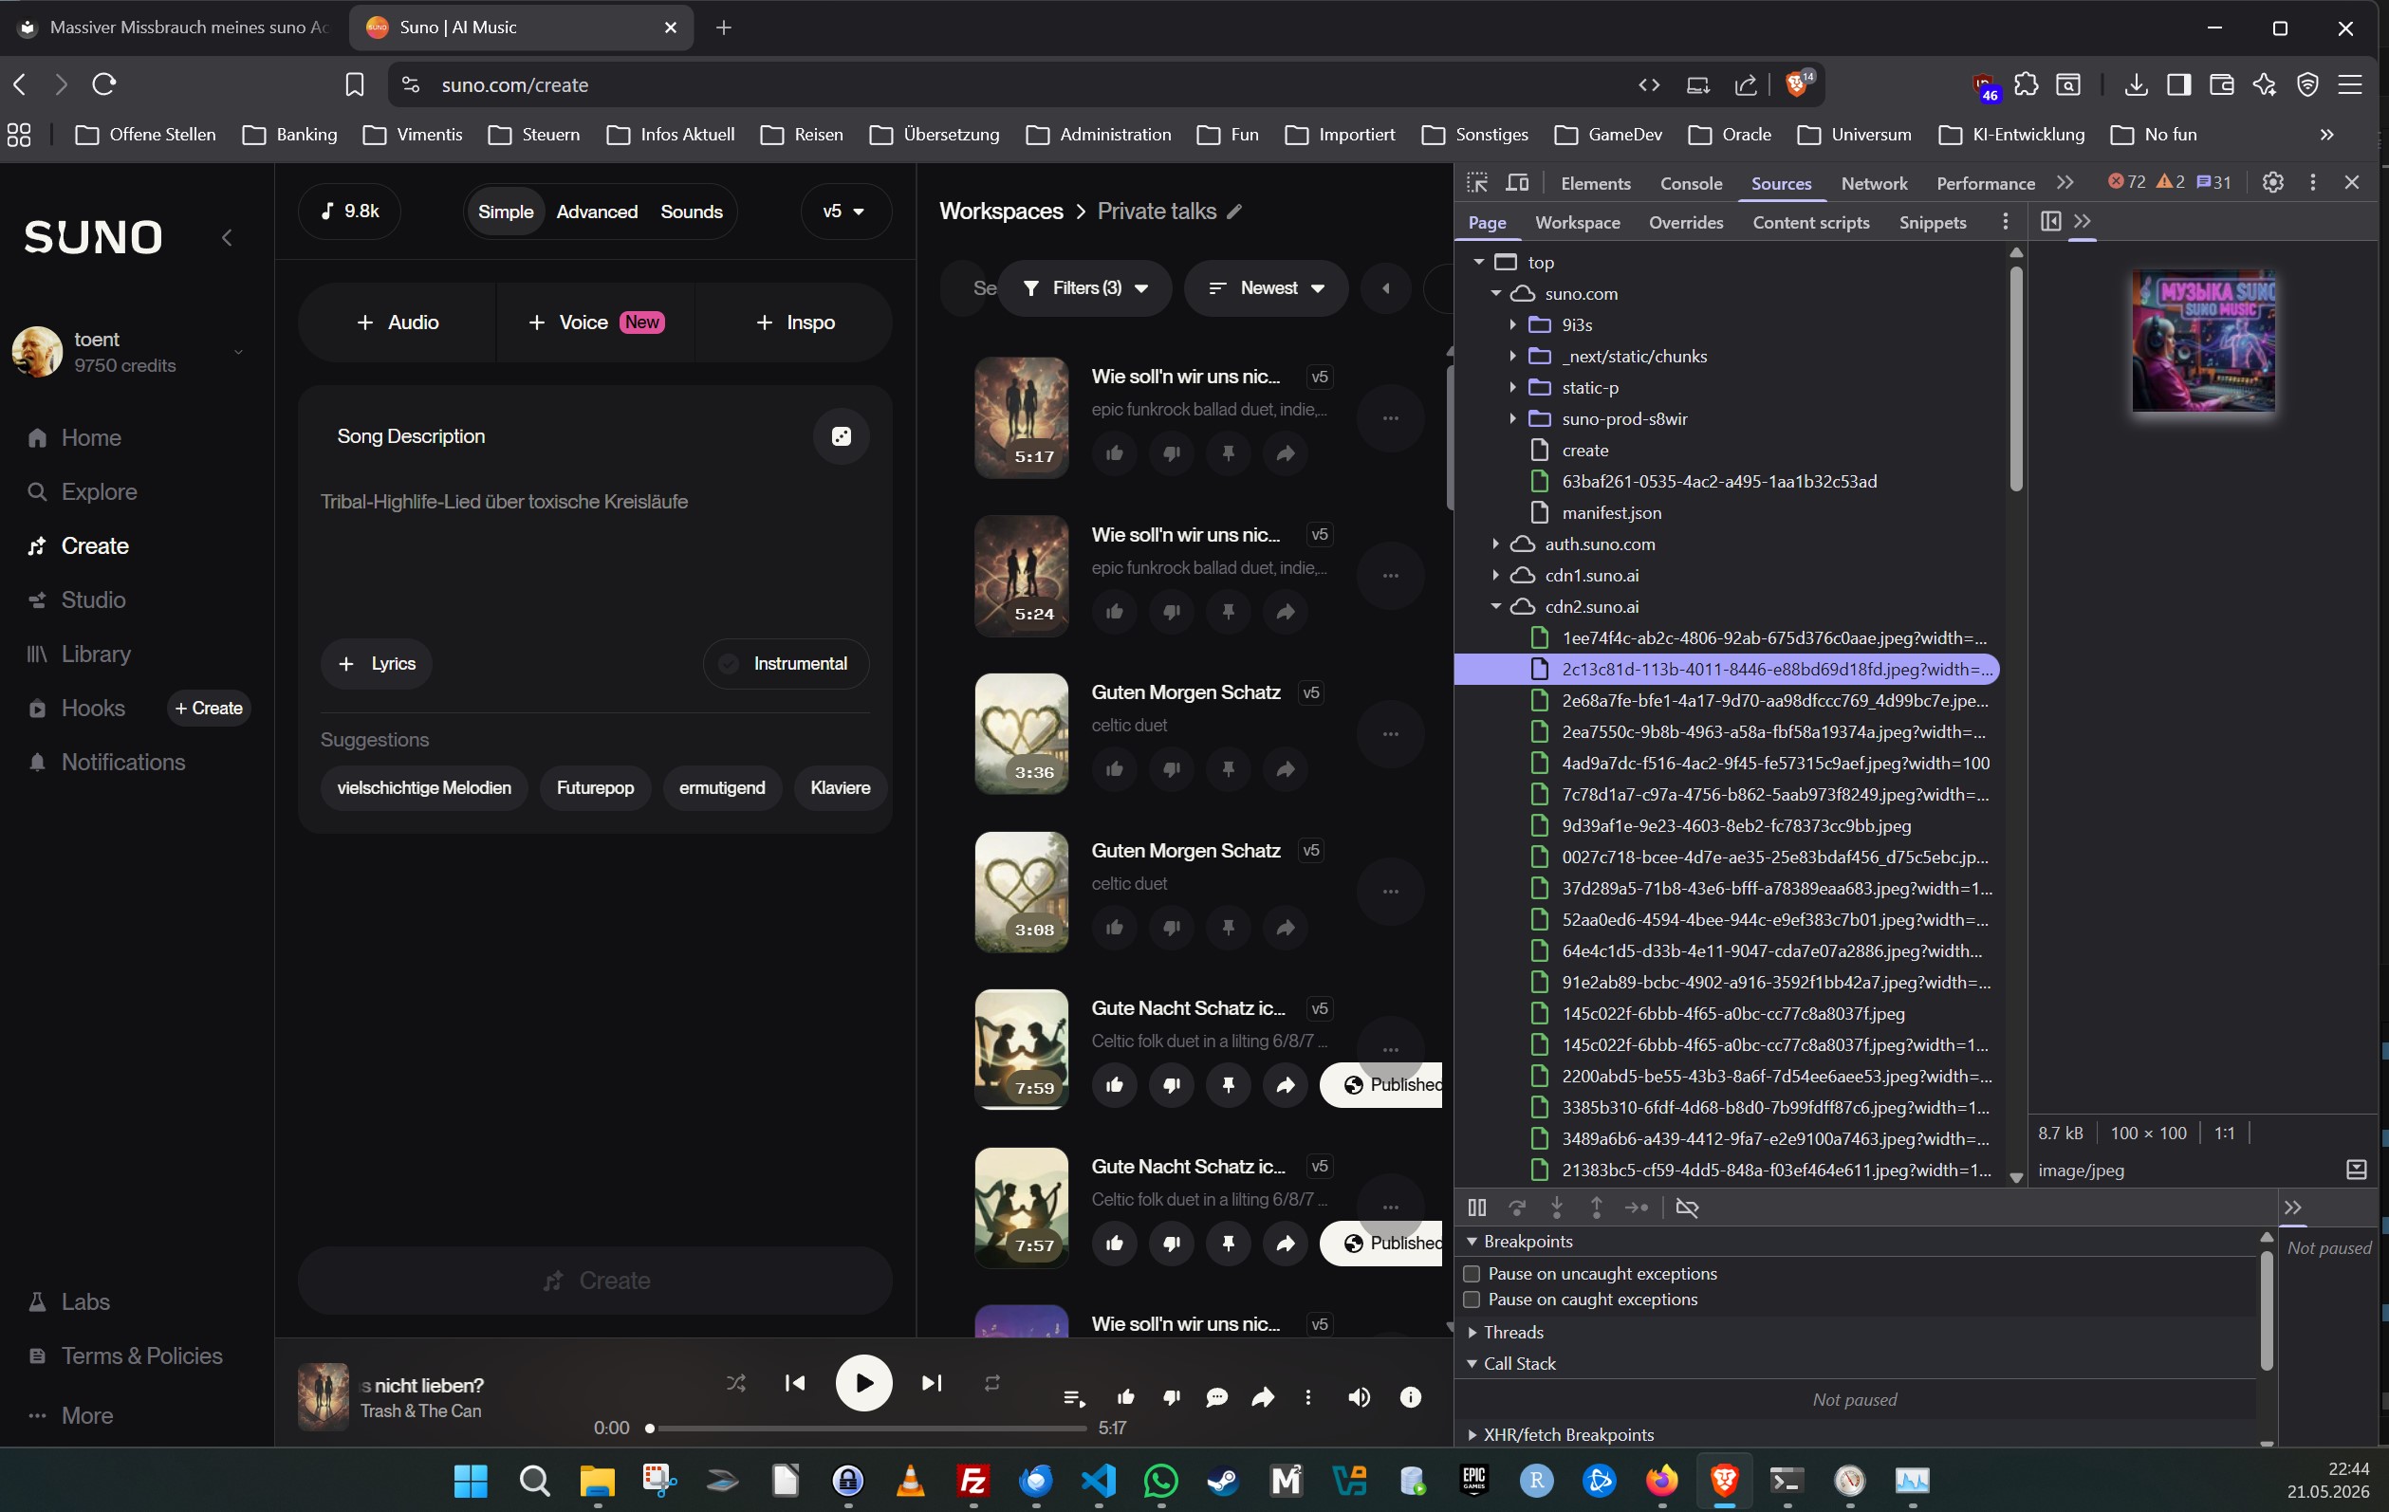2389x1512 pixels.
Task: Click the dice randomize song description icon
Action: point(841,436)
